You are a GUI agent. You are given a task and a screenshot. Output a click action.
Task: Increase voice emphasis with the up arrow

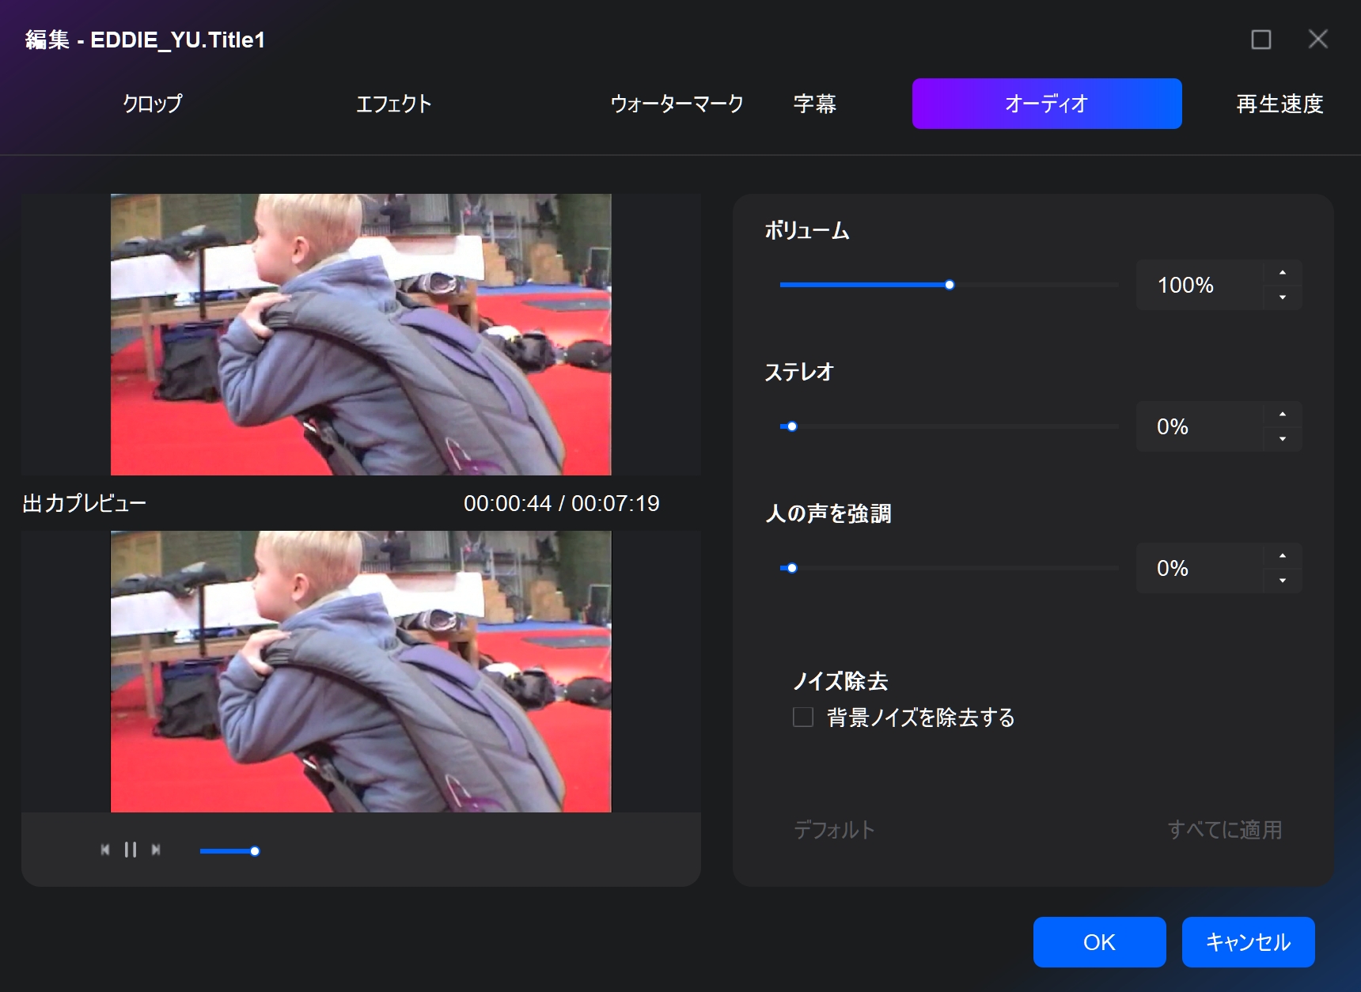1282,556
